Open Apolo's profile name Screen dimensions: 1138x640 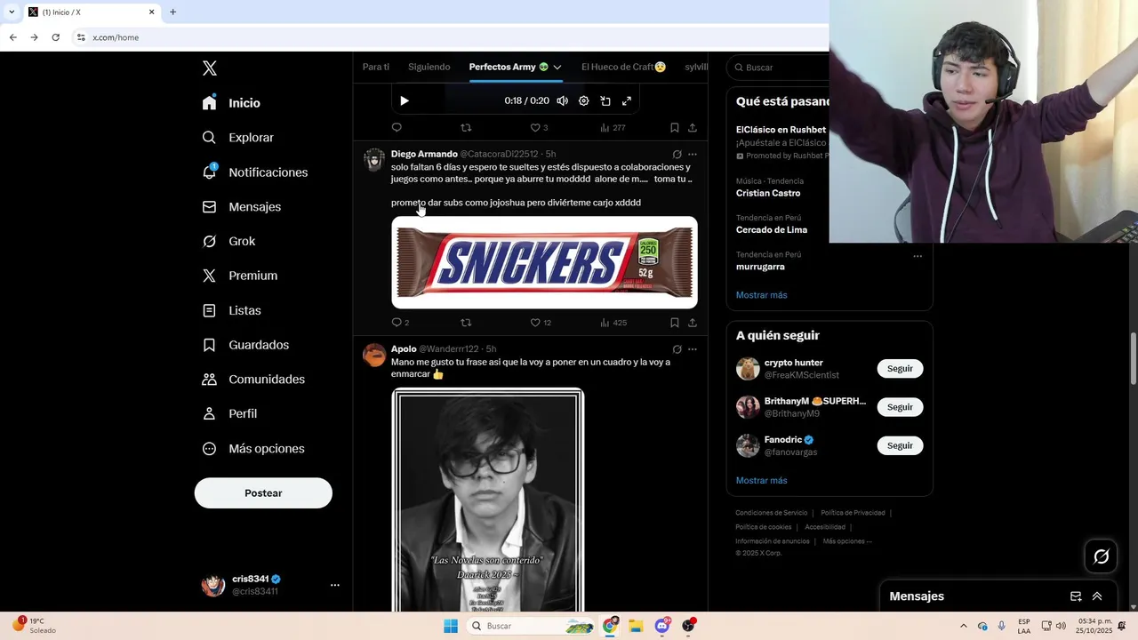pyautogui.click(x=404, y=349)
